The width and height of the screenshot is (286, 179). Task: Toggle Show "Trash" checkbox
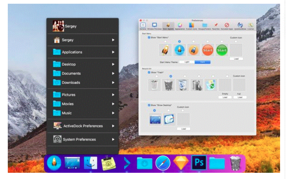pyautogui.click(x=149, y=72)
